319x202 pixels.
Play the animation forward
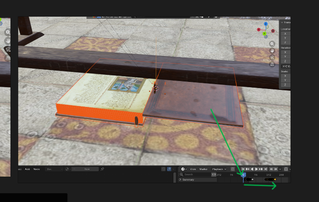257,169
